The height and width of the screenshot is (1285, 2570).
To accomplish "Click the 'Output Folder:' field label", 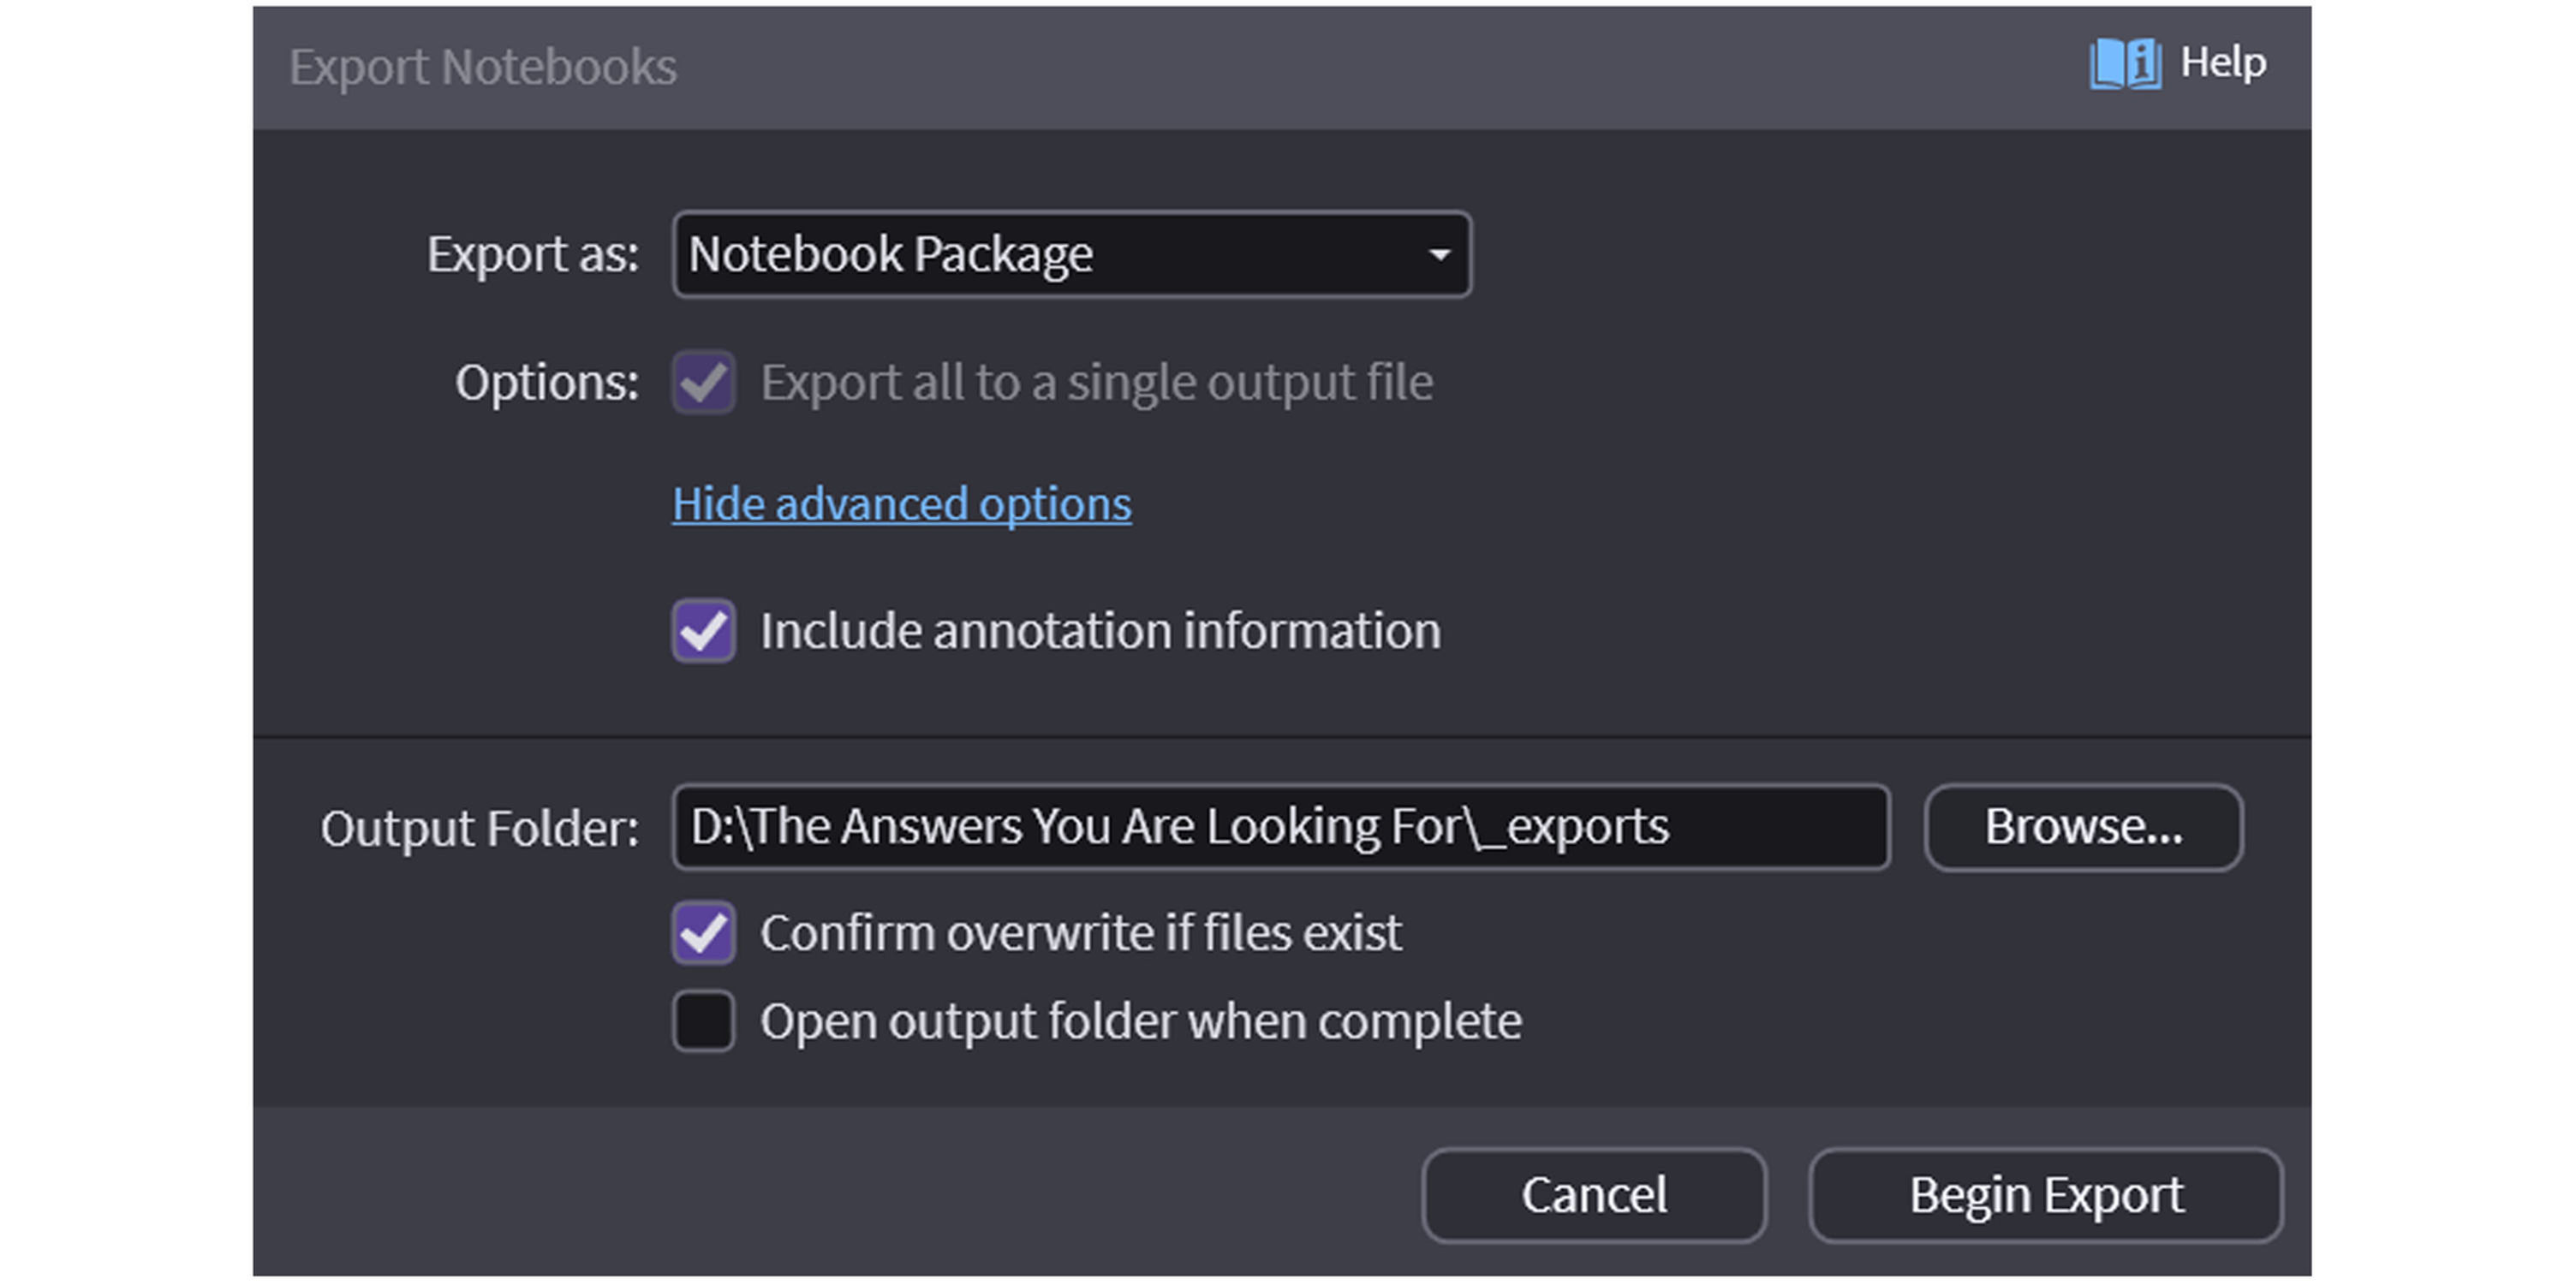I will 479,828.
